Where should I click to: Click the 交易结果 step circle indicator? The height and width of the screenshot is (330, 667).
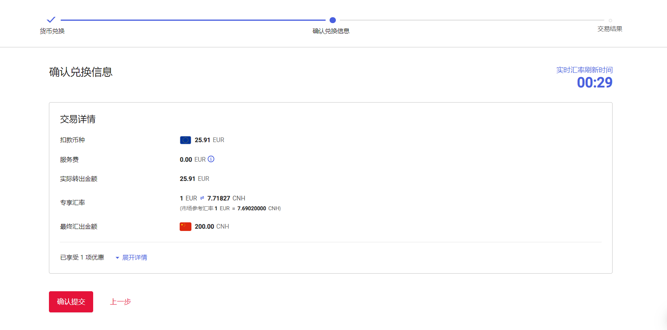click(610, 20)
